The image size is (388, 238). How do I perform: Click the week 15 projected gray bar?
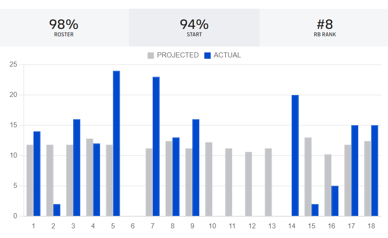pyautogui.click(x=308, y=177)
